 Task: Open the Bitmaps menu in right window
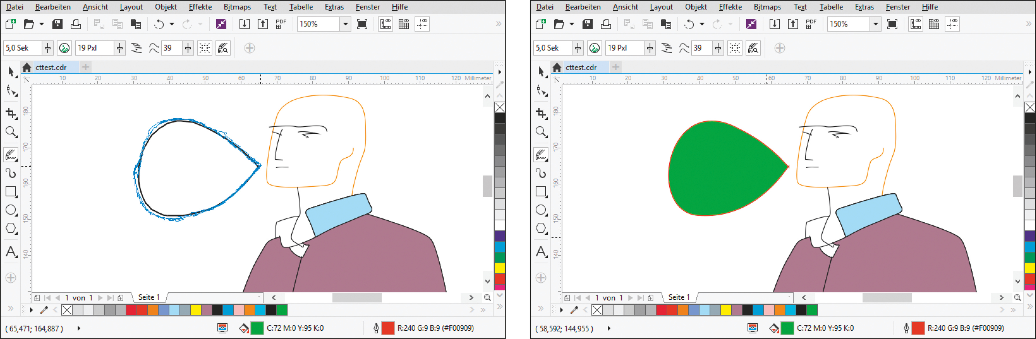(x=767, y=7)
